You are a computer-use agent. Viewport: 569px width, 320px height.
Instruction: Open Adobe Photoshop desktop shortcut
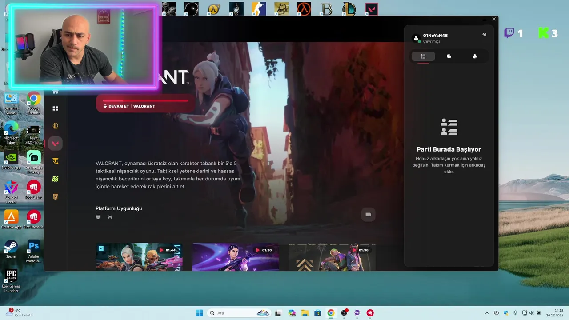[x=33, y=251]
